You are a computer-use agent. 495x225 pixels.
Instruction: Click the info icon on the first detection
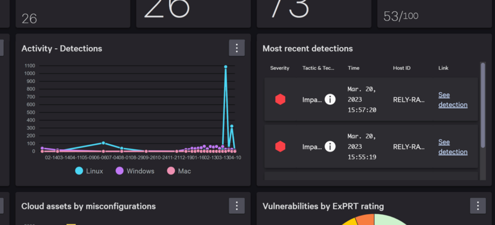click(x=330, y=99)
